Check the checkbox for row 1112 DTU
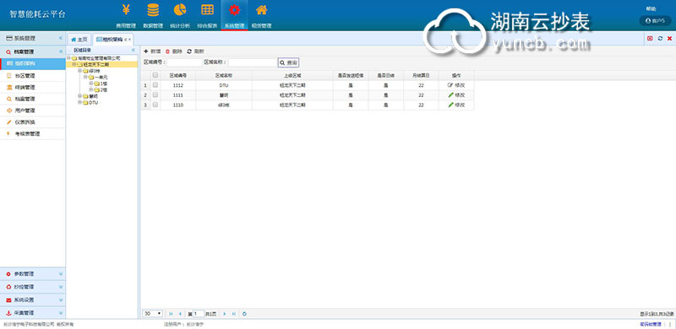676x329 pixels. [x=155, y=85]
